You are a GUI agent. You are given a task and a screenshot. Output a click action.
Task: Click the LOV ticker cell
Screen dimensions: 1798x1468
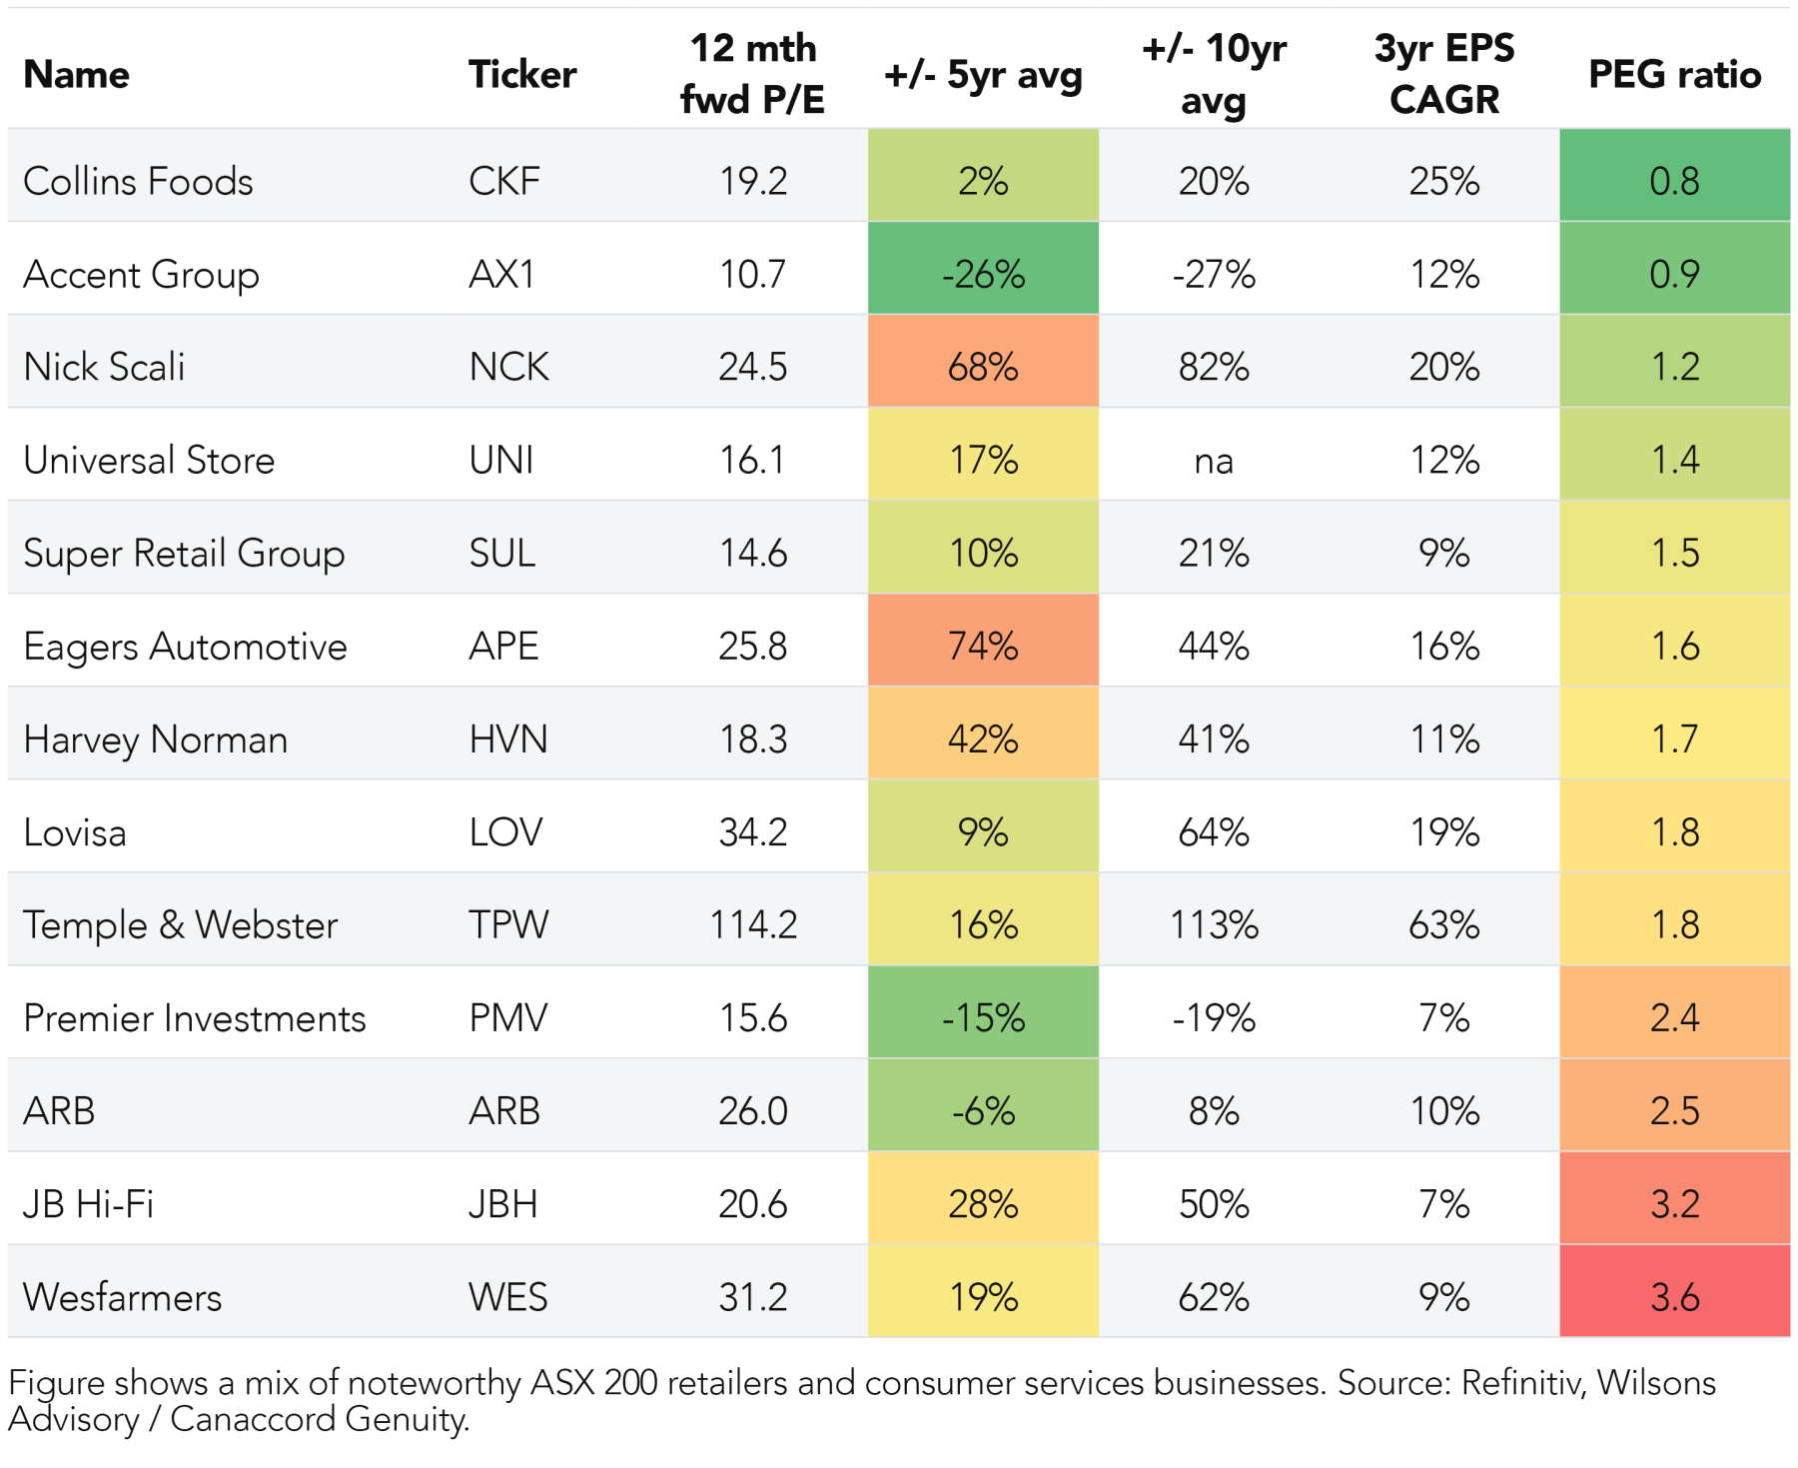pyautogui.click(x=505, y=832)
